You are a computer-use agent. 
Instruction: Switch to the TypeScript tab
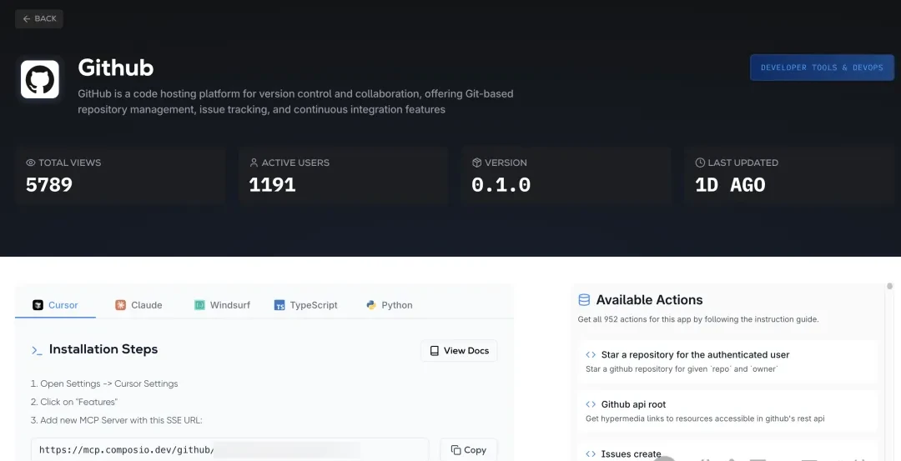pyautogui.click(x=305, y=305)
